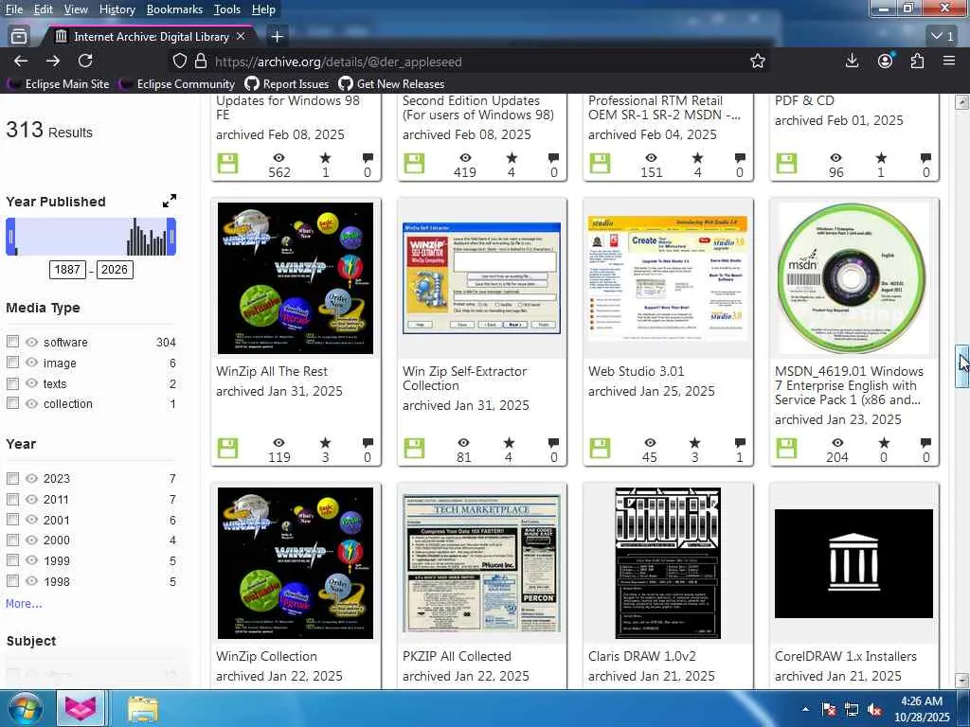
Task: Click the page vertical scrollbar thumb
Action: point(961,366)
